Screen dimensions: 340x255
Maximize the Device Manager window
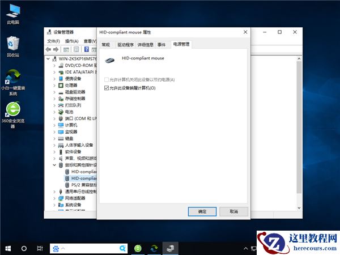280,32
